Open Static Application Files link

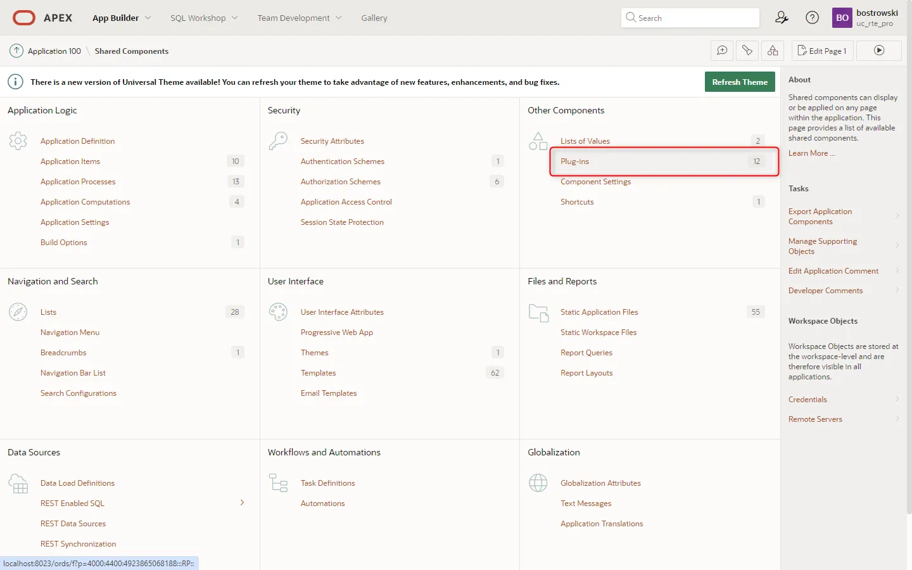(598, 312)
